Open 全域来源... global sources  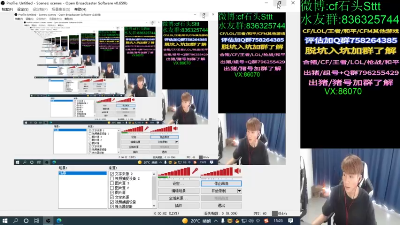pos(179,198)
